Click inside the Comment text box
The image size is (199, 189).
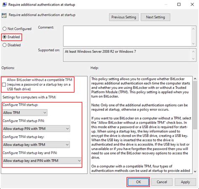[x=127, y=36]
